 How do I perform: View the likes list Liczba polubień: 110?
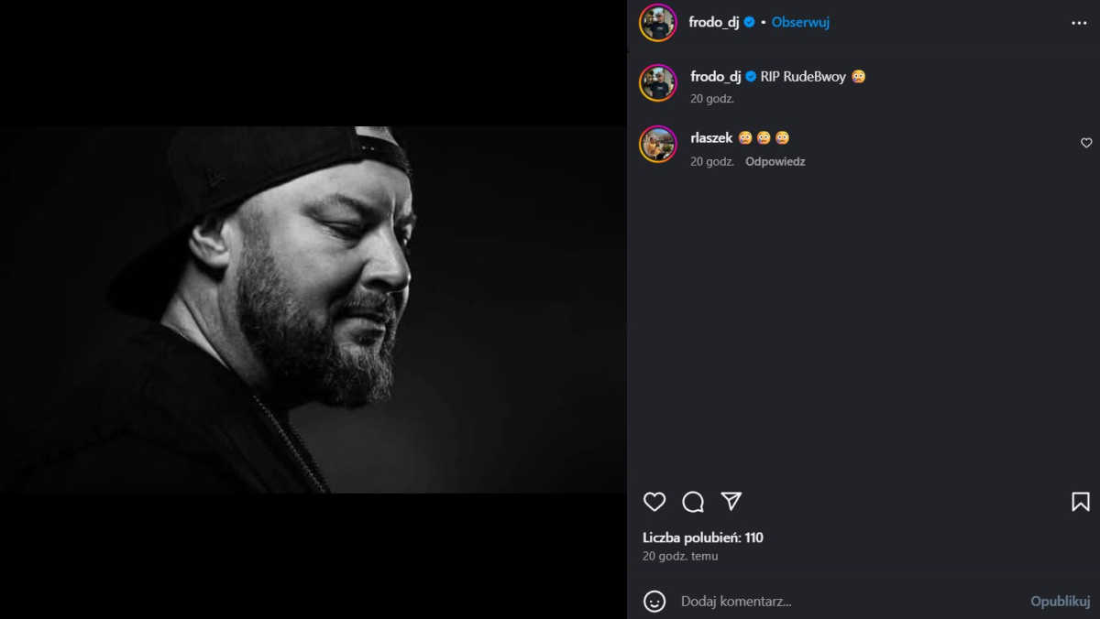pos(703,538)
